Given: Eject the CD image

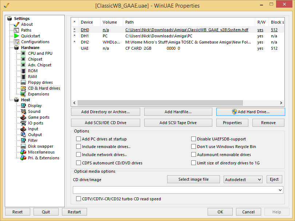Looking at the screenshot, I should tap(274, 179).
